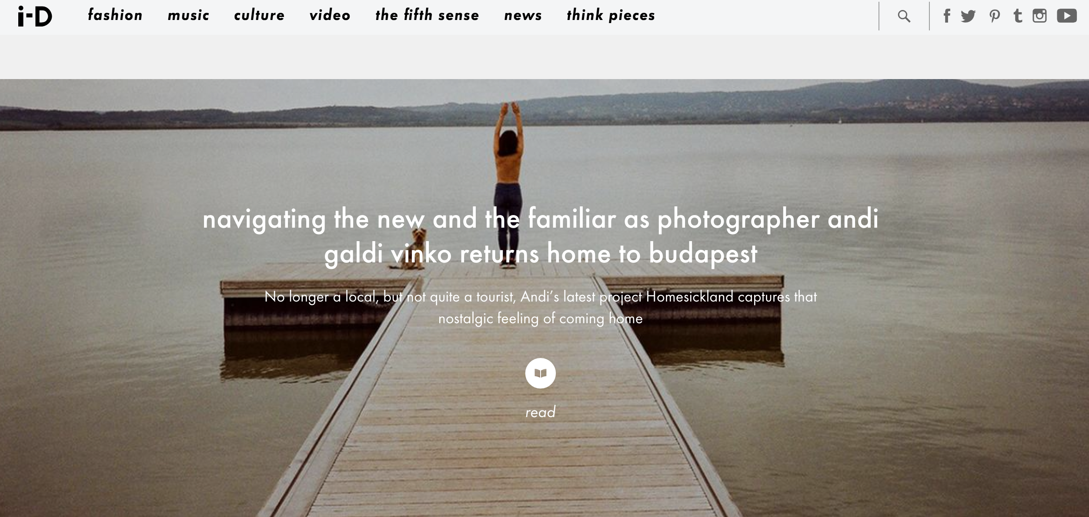Click the italic read link
The width and height of the screenshot is (1089, 517).
(x=540, y=412)
